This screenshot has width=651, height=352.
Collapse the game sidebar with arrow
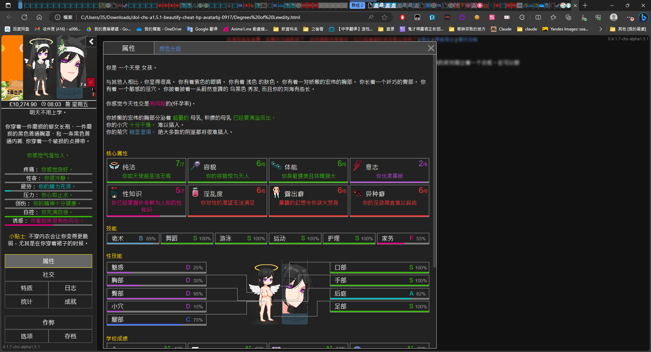click(91, 42)
